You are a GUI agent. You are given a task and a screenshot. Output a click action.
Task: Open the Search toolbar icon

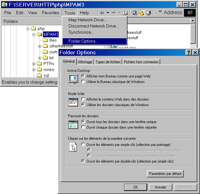[x=134, y=13]
